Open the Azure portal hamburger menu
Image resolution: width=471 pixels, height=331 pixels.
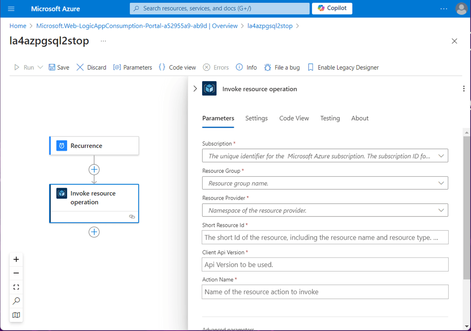tap(11, 8)
